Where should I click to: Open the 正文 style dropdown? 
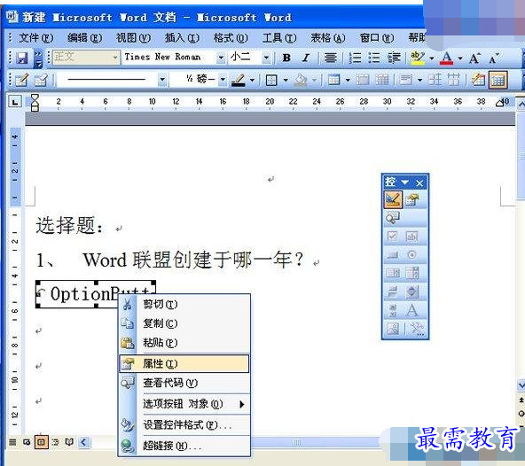(115, 58)
